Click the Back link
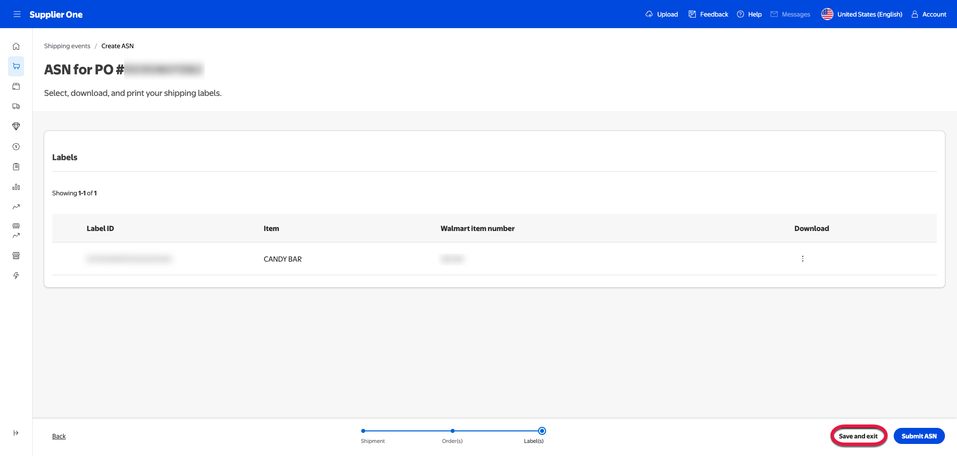Viewport: 957px width, 456px height. click(59, 436)
